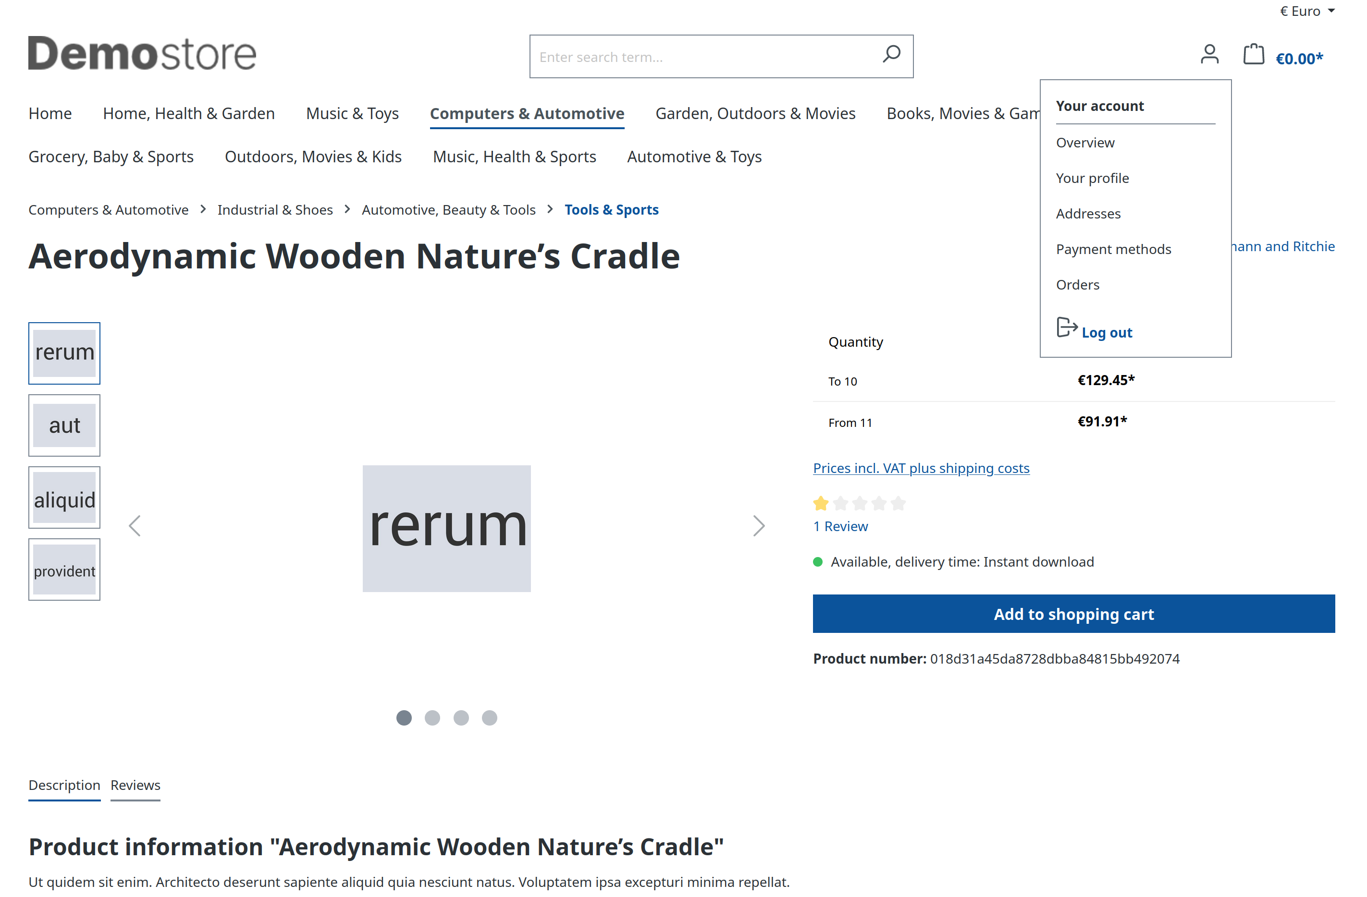Viewport: 1367px width, 897px height.
Task: Open Prices incl. VAT shipping costs link
Action: 921,468
